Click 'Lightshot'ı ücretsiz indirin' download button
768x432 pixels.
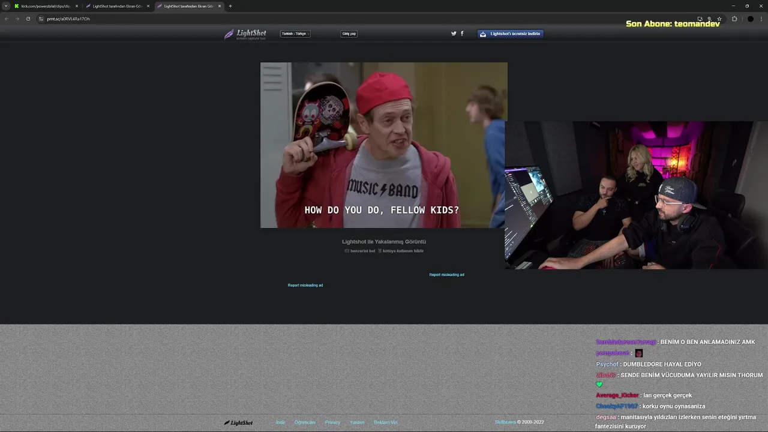click(x=511, y=34)
